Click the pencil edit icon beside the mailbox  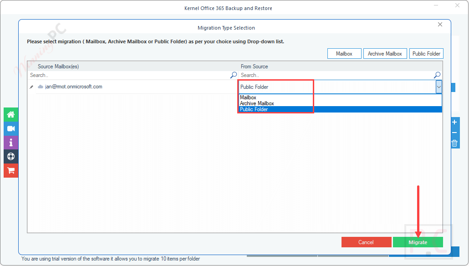tap(31, 87)
